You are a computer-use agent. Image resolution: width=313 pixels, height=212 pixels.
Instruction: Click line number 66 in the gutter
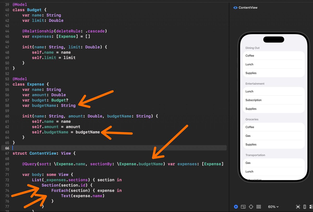click(x=7, y=148)
